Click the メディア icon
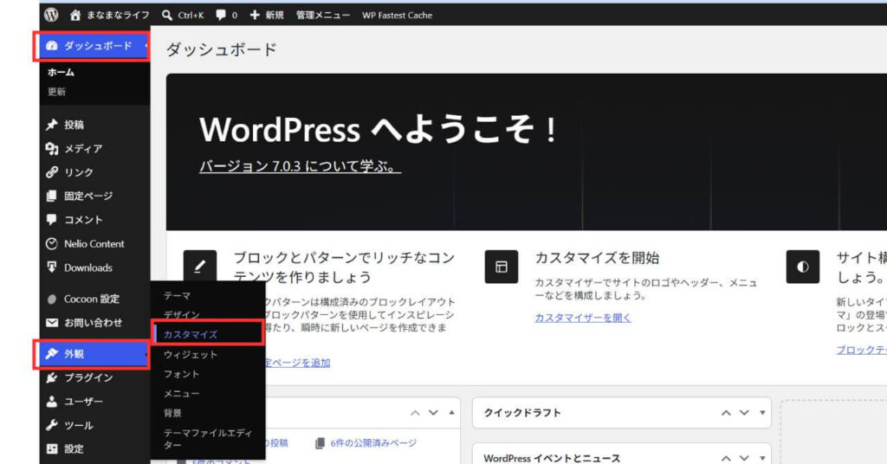Screen dimensions: 887x464 tap(51, 149)
